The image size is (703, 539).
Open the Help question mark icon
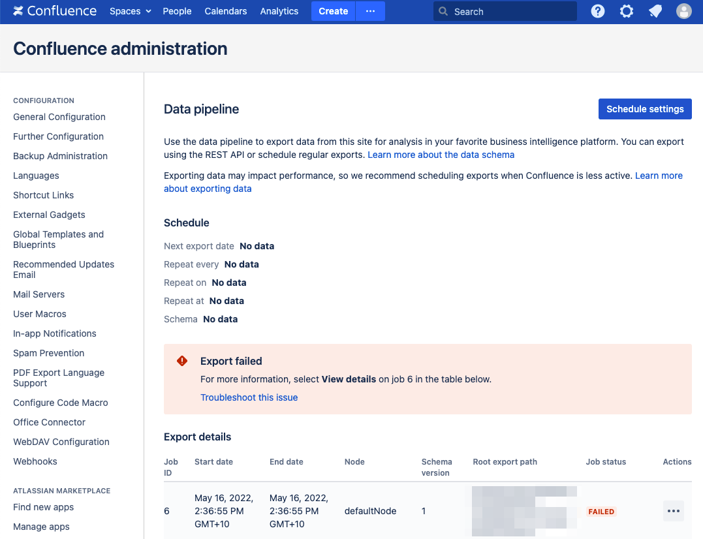coord(598,11)
